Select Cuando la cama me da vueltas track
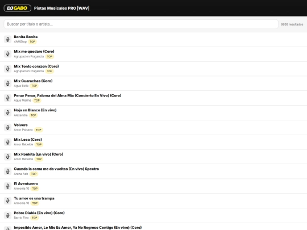The height and width of the screenshot is (230, 307). [56, 169]
